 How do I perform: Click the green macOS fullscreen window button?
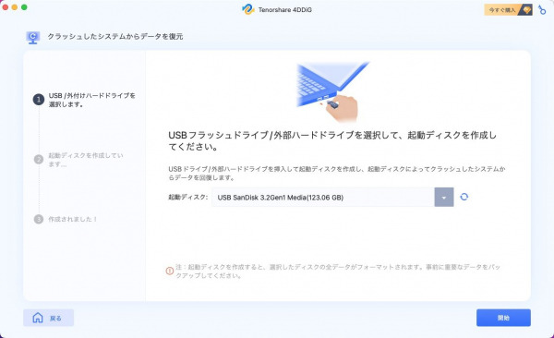(x=24, y=7)
